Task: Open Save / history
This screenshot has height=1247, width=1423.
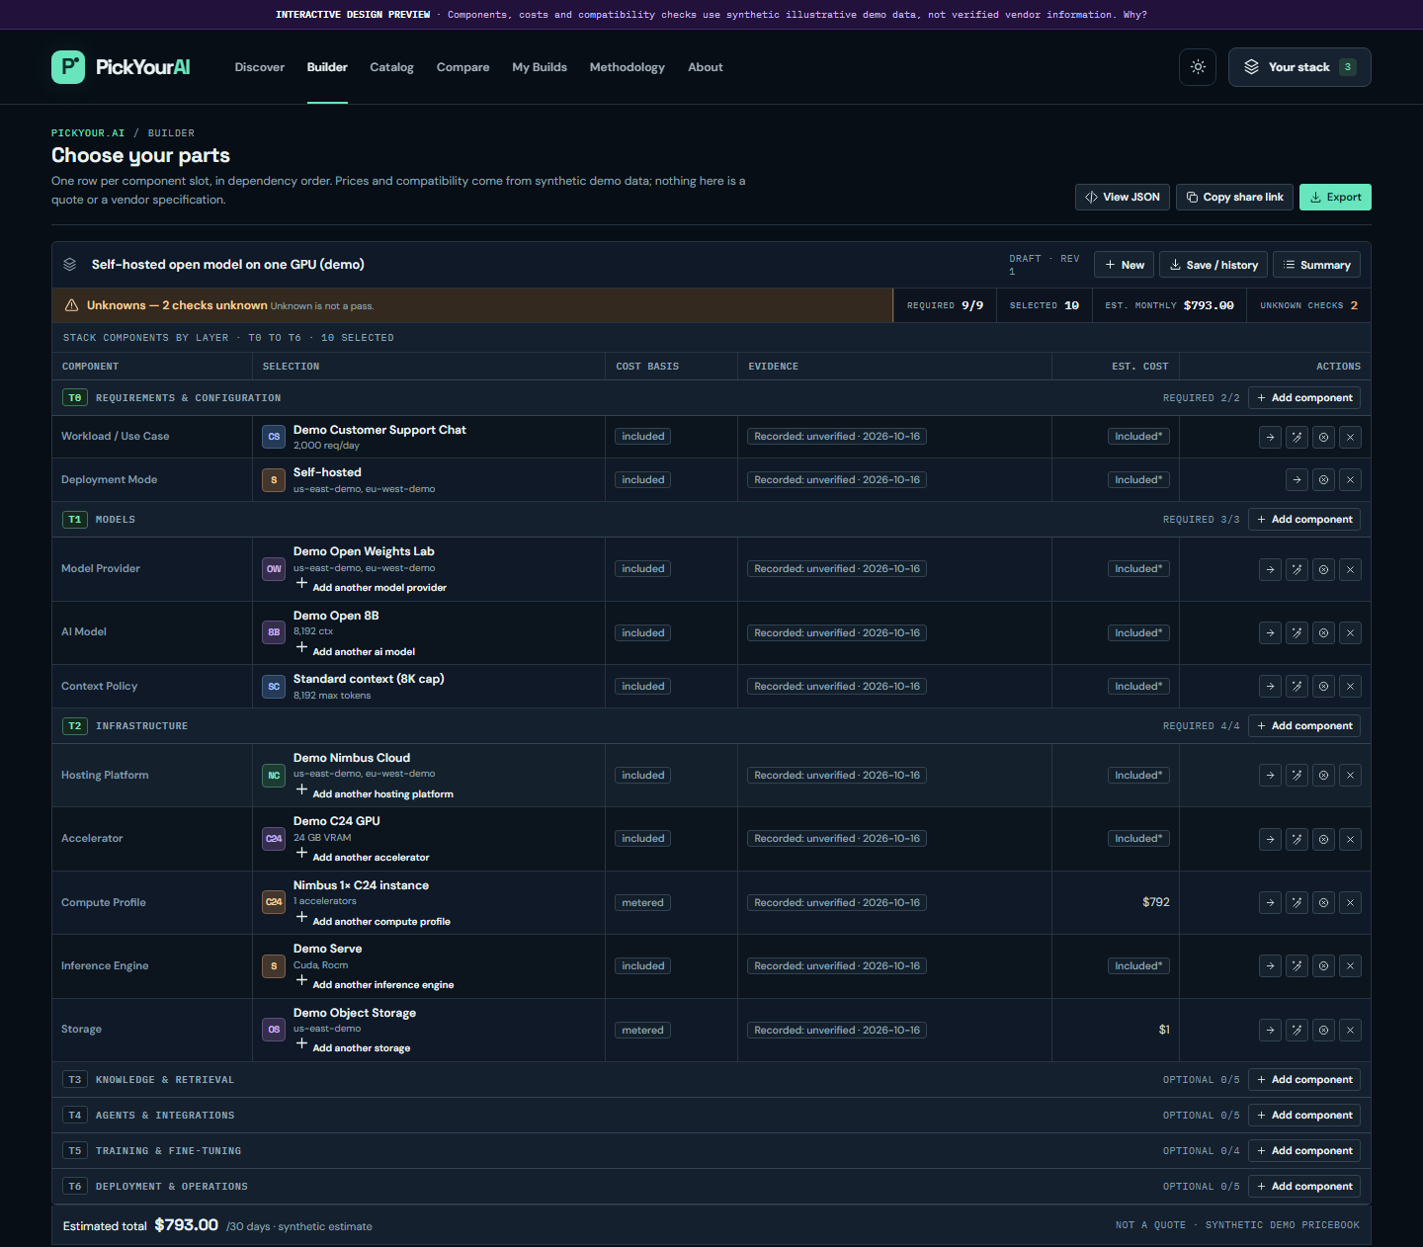Action: [x=1214, y=265]
